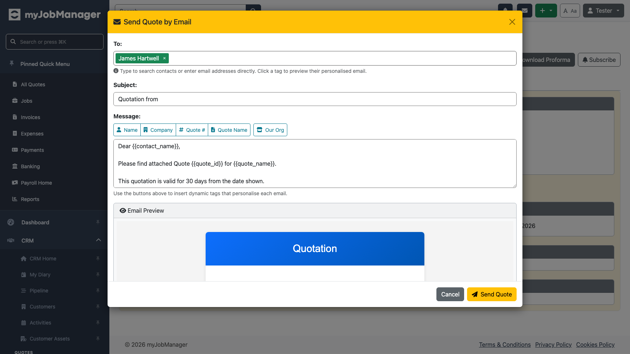Open the green plus add-new dropdown
This screenshot has width=630, height=354.
546,11
